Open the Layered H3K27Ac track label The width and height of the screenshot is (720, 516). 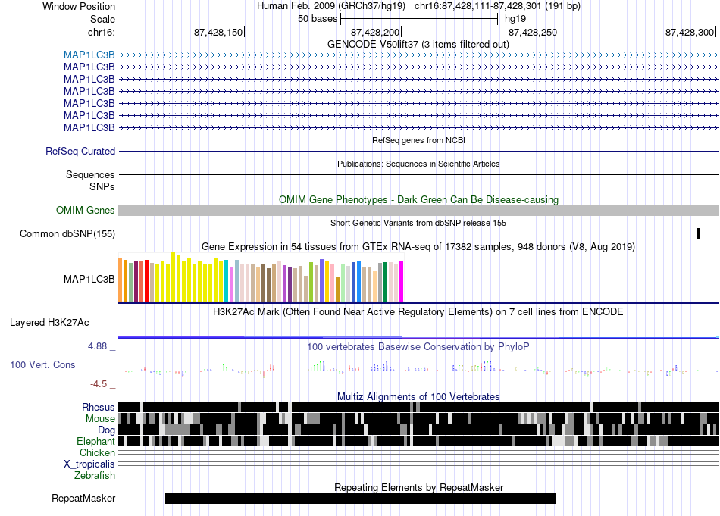[49, 322]
